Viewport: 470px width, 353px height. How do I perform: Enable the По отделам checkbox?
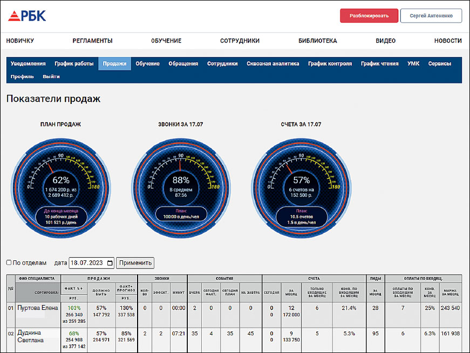pos(9,263)
